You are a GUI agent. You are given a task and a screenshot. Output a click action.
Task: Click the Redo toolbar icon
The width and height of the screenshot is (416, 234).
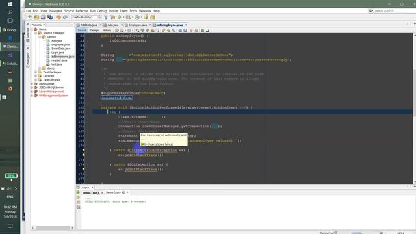coord(65,18)
